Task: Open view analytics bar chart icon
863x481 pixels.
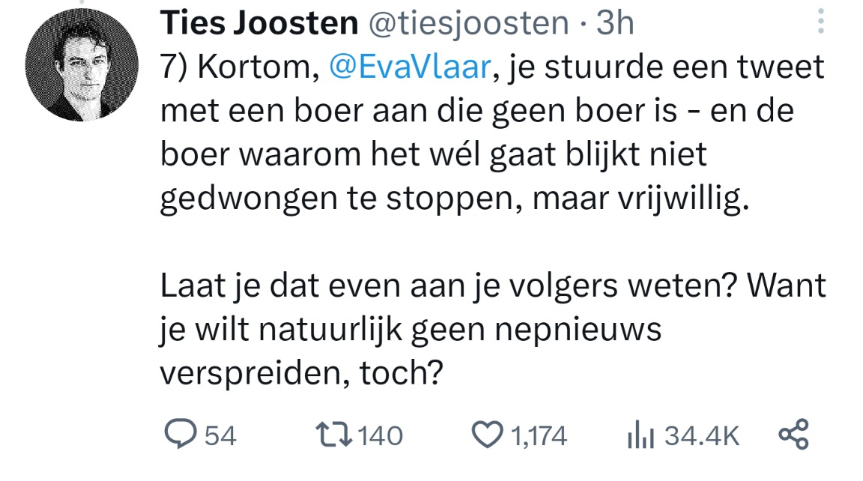Action: pos(641,435)
